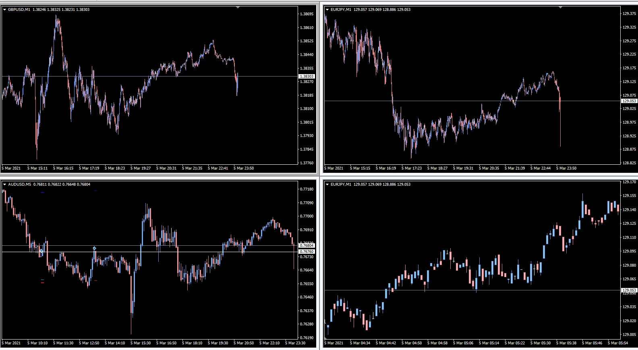Select the first trade arrow on AUDUSD chart
The width and height of the screenshot is (638, 350).
click(x=41, y=251)
